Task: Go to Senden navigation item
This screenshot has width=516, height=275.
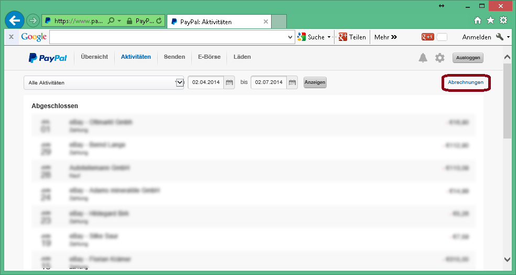Action: coord(174,57)
